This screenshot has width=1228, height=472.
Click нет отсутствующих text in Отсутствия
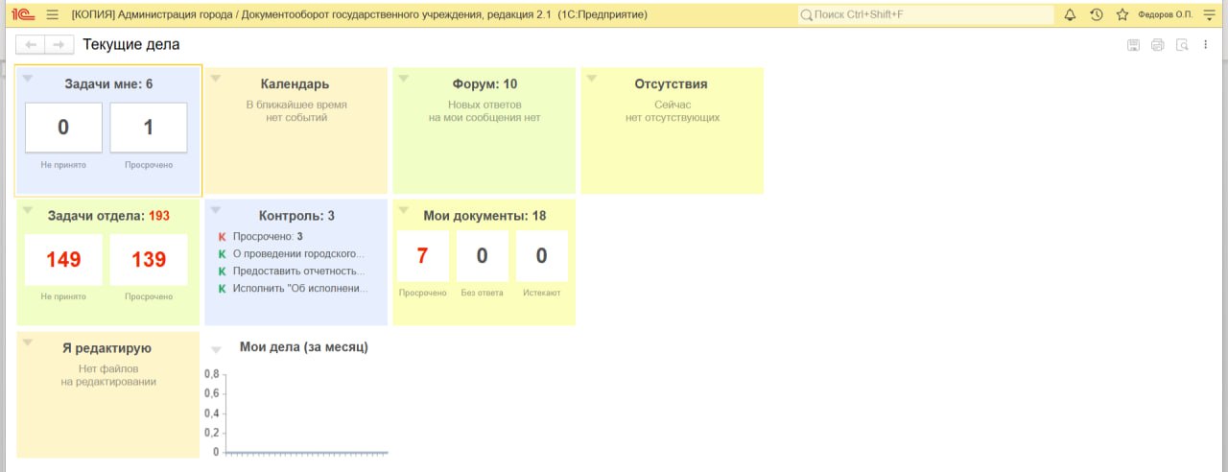tap(672, 118)
